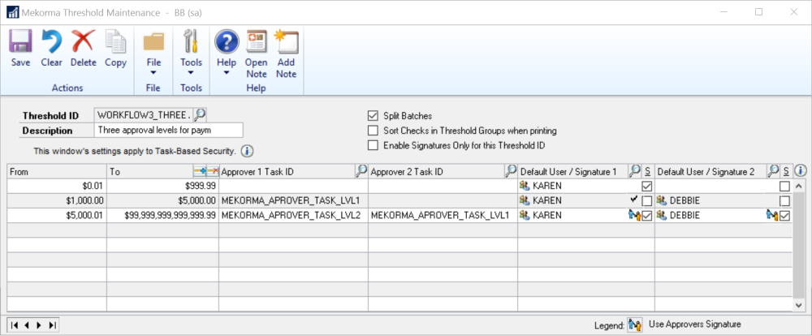Viewport: 812px width, 335px height.
Task: Edit the Threshold ID field
Action: click(144, 115)
